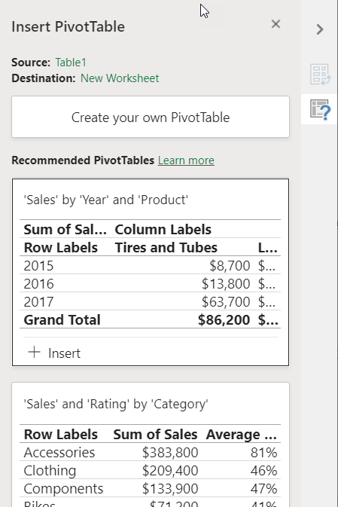Click the Clothing row showing $209,400

click(x=151, y=470)
